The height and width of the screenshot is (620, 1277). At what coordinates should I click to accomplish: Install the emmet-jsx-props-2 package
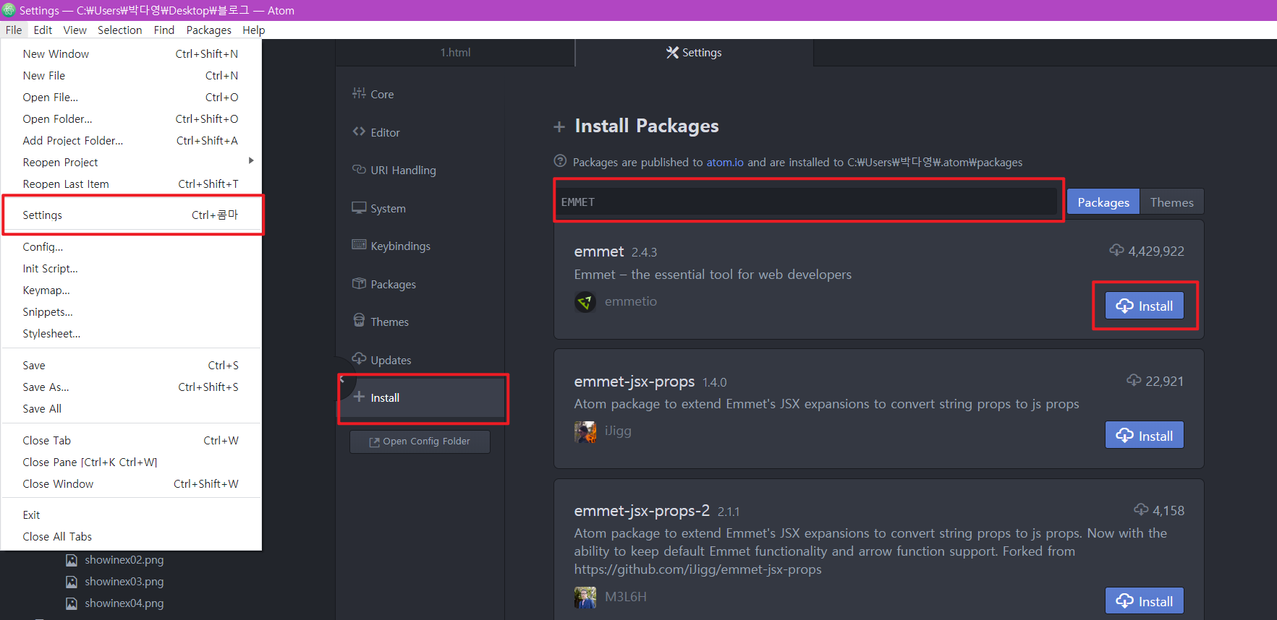[x=1144, y=601]
